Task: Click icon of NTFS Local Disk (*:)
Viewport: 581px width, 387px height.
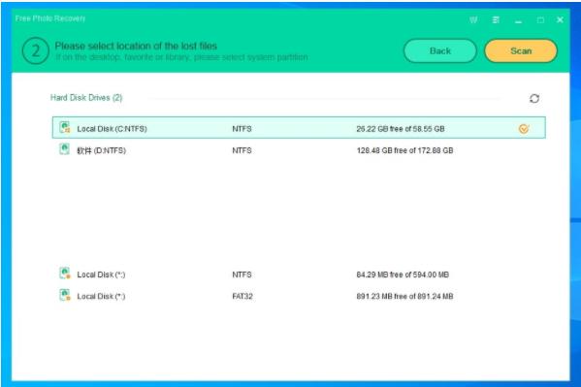Action: 65,274
